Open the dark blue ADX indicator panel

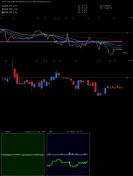68,155
